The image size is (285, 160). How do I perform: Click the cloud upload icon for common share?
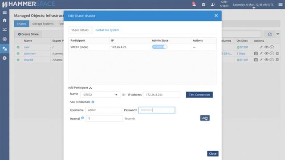click(x=272, y=53)
